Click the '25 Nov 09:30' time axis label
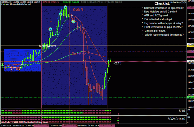This screenshot has height=127, width=194. pos(94,126)
